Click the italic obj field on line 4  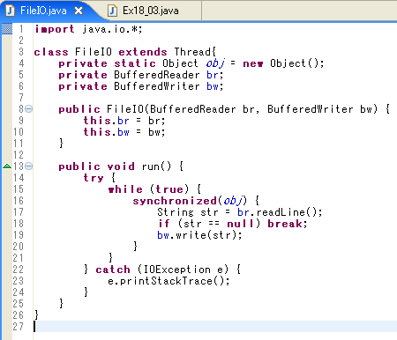click(x=215, y=63)
